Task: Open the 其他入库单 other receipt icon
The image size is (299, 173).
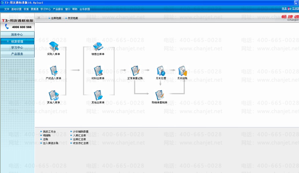Action: (54, 95)
